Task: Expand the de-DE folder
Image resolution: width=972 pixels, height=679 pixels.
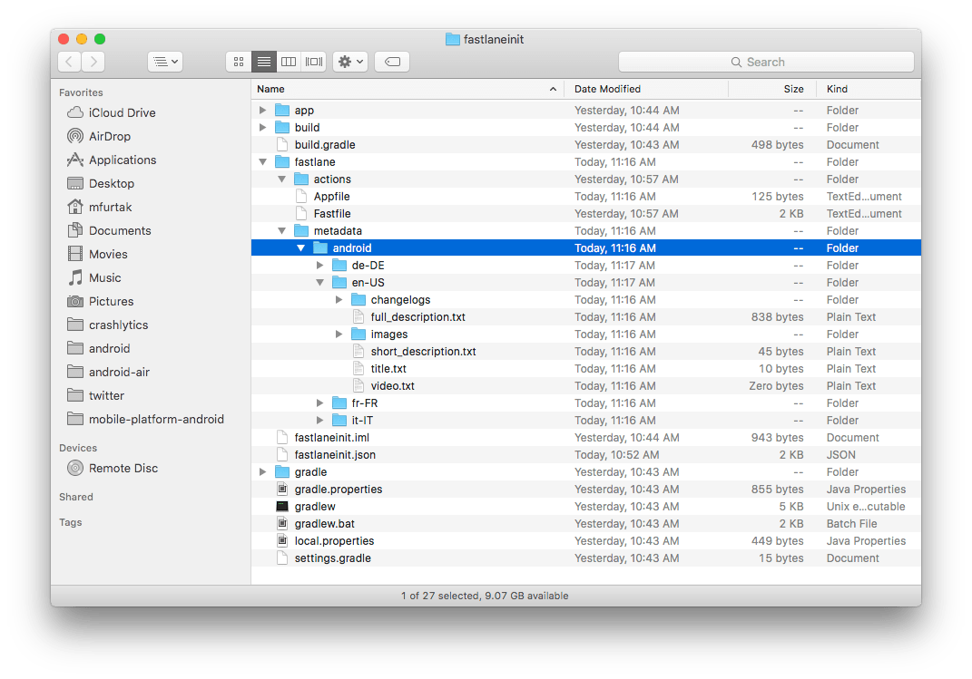Action: click(319, 265)
